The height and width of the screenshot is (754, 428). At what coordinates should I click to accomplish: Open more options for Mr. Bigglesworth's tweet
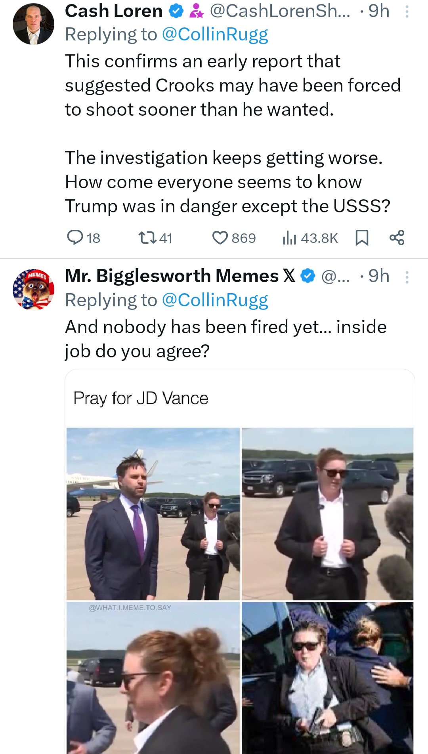[406, 277]
